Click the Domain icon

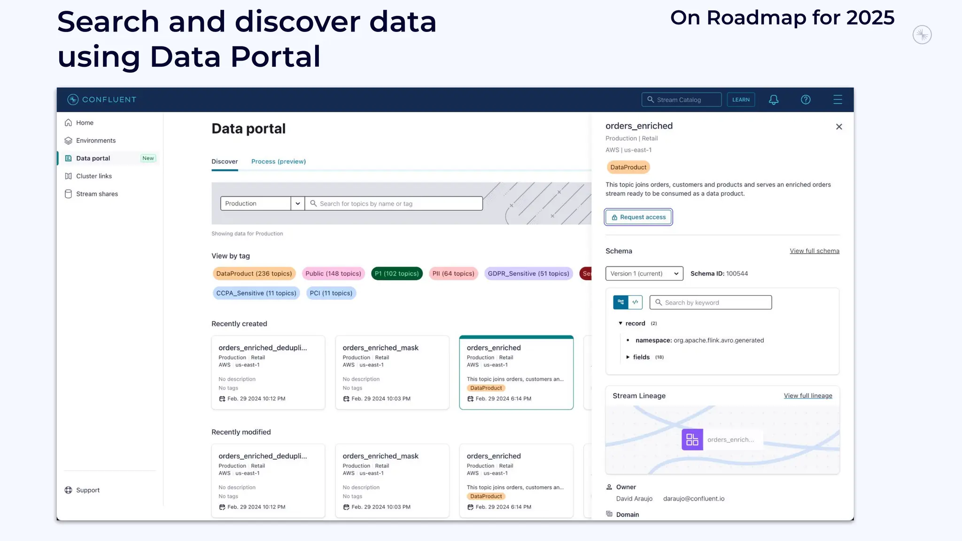(x=609, y=514)
